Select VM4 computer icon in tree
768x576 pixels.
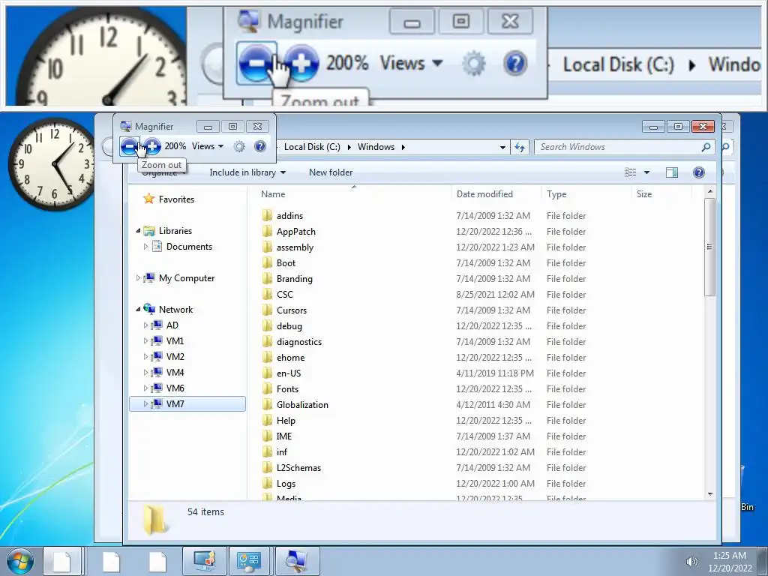point(157,372)
